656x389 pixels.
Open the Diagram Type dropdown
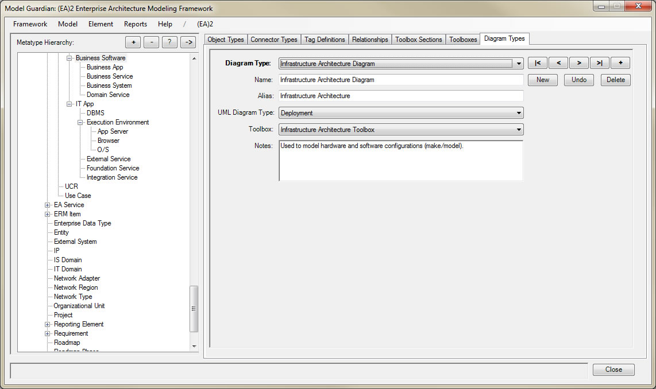pyautogui.click(x=519, y=64)
